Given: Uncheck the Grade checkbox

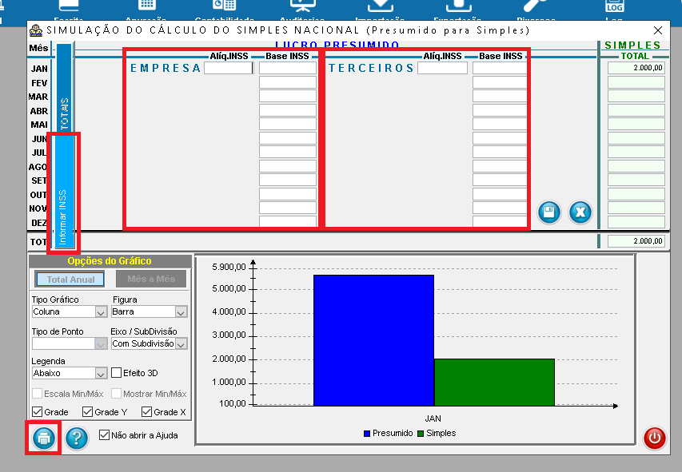Looking at the screenshot, I should [38, 411].
